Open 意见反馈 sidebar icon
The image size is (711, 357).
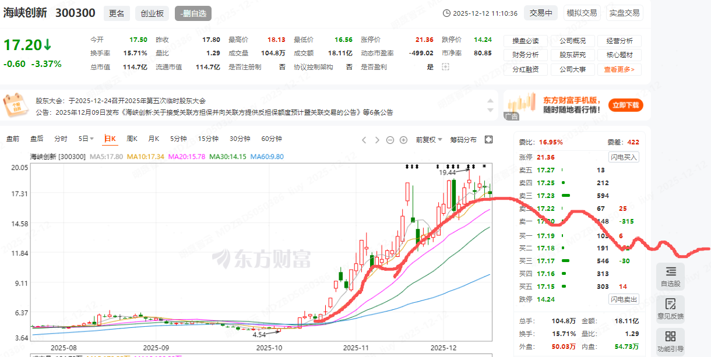[x=670, y=309]
